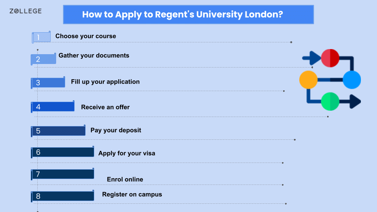Select the step 1 number banner

(41, 37)
